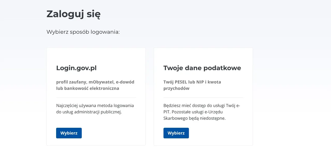
Task: Click divider line in Login.gov.pl card
Action: pos(96,98)
